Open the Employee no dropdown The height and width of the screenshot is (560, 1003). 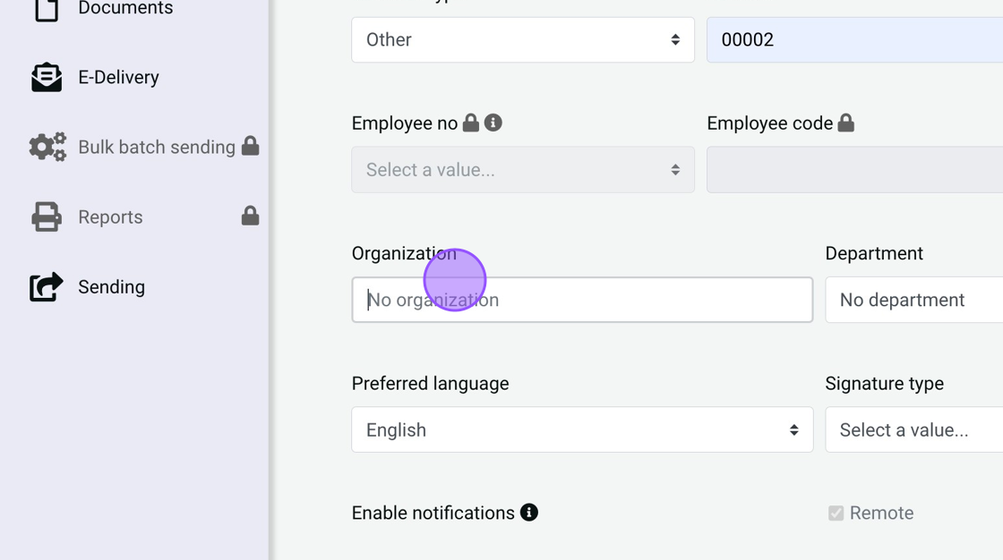523,170
